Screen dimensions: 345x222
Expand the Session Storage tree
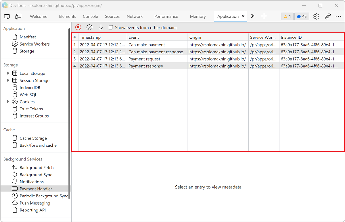(x=7, y=80)
